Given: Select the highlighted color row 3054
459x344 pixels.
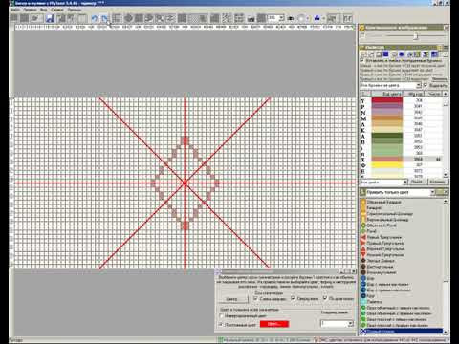Looking at the screenshot, I should tap(402, 159).
